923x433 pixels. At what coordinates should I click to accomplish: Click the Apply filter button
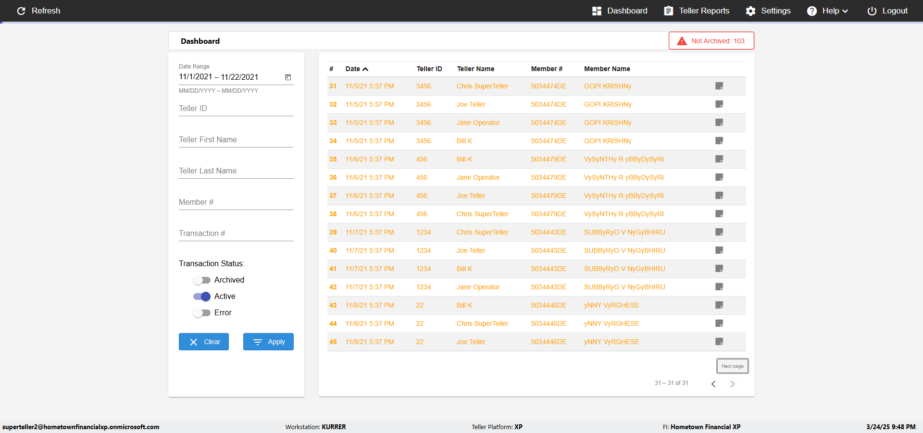point(268,342)
